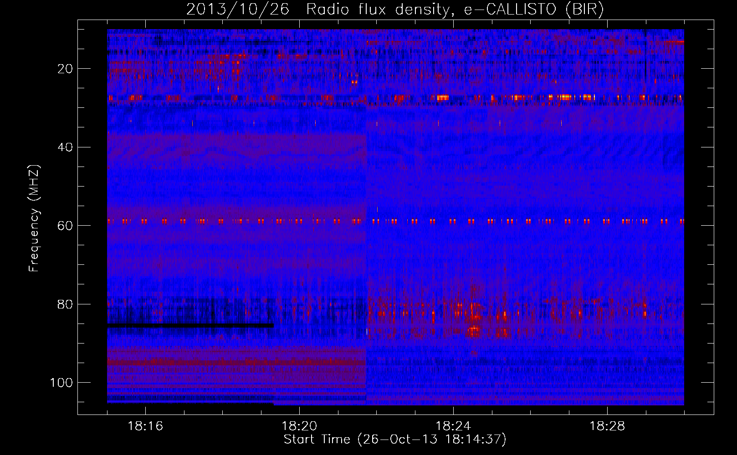Click the 20 frequency tick label

(x=65, y=69)
